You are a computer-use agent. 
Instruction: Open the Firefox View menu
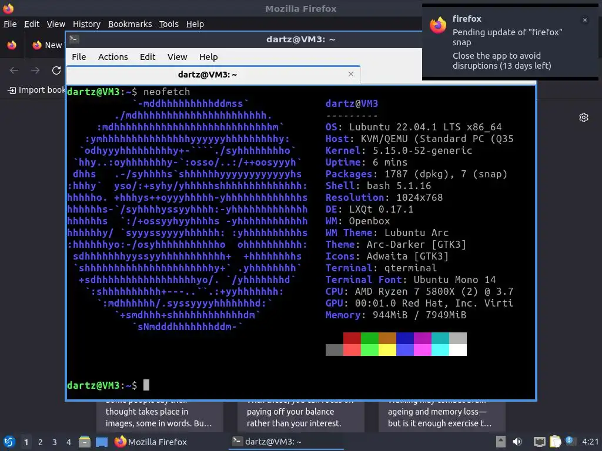56,24
